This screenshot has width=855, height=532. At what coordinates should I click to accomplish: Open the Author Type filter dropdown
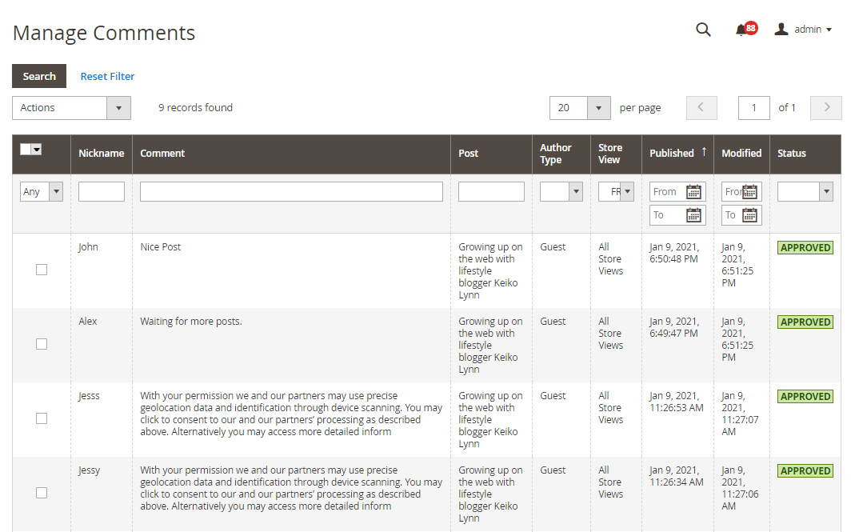coord(561,191)
